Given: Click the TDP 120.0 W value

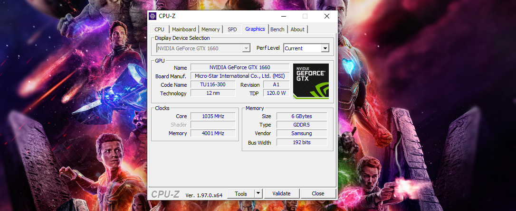Looking at the screenshot, I should 276,93.
